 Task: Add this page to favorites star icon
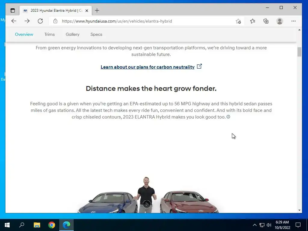pyautogui.click(x=238, y=21)
